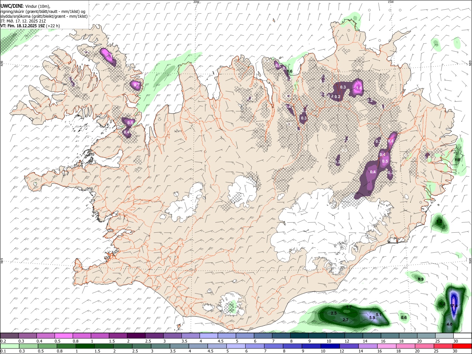Pick the bright red 30 swatch in rain legend

[x=462, y=346]
